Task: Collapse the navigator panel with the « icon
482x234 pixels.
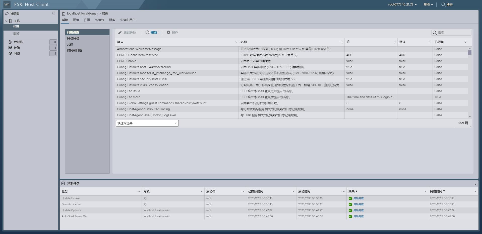Action: (54, 13)
